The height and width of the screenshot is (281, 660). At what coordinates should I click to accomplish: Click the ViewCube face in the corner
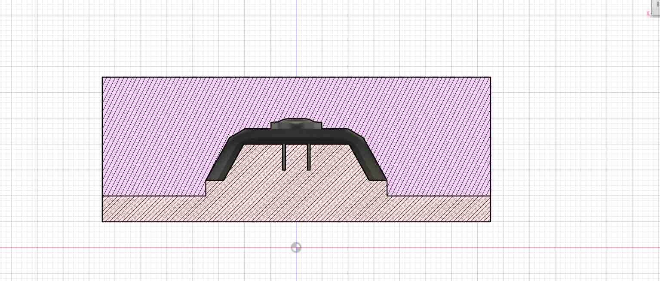coord(656,7)
